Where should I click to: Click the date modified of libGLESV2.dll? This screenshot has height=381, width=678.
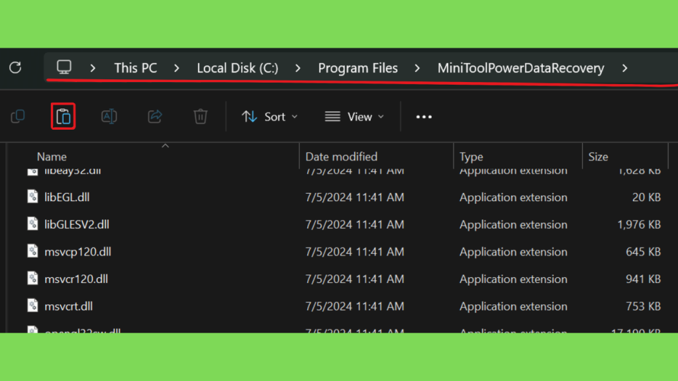[355, 224]
